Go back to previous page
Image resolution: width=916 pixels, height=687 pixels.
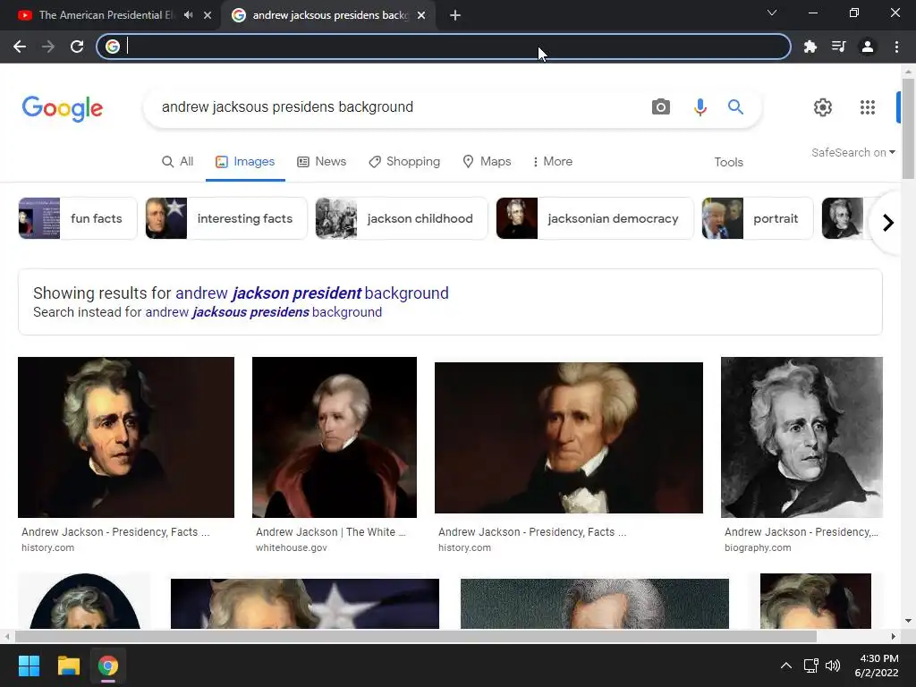click(x=20, y=47)
